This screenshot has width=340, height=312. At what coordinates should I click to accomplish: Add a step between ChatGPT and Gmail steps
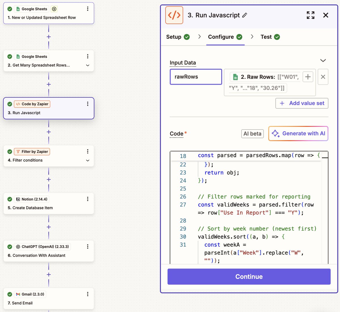point(49,275)
